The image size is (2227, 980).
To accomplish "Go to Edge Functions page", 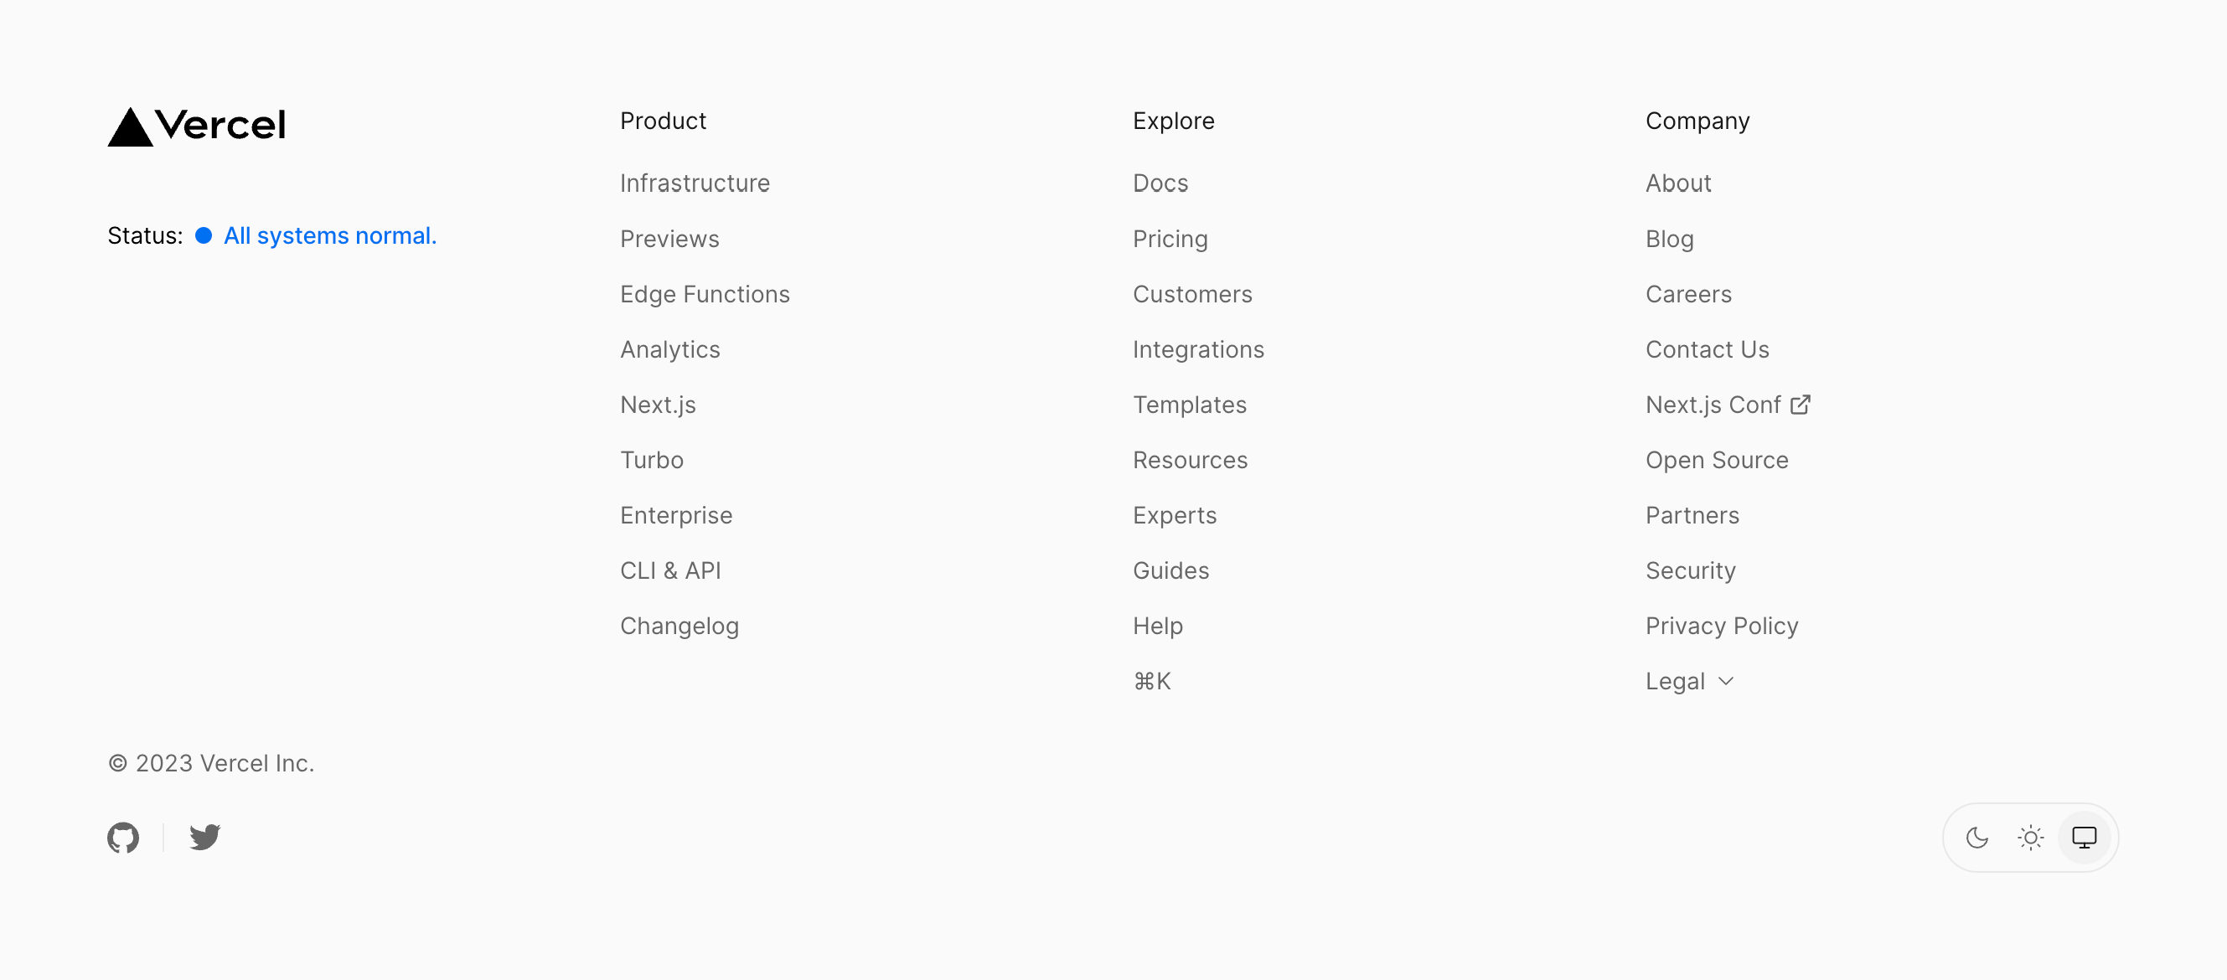I will tap(705, 294).
